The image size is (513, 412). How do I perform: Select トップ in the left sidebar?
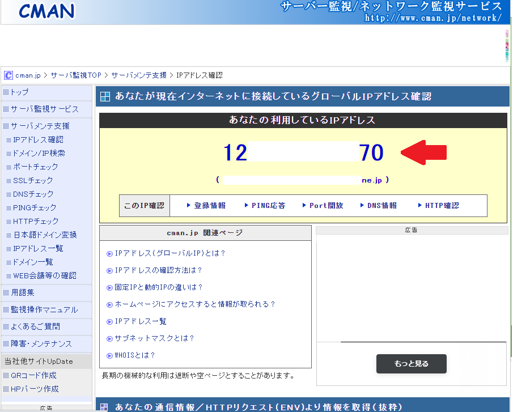tap(19, 92)
